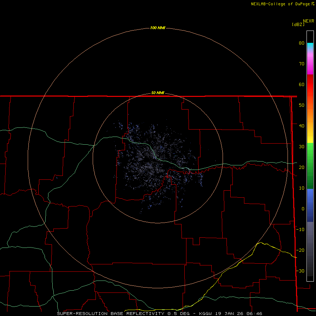Click the -10 value on the dBZ scale
This screenshot has width=316, height=316.
click(300, 230)
